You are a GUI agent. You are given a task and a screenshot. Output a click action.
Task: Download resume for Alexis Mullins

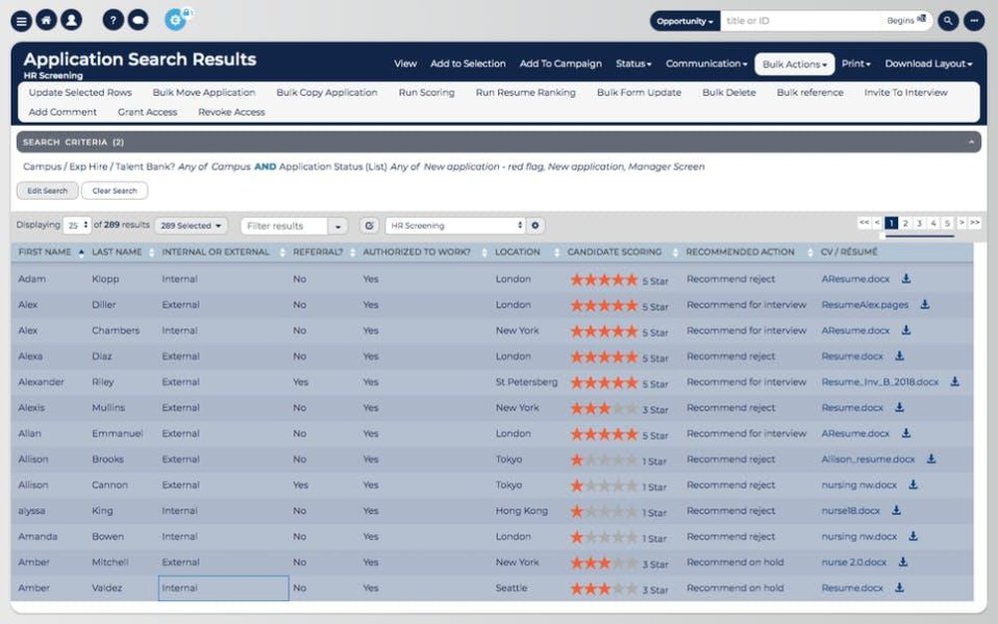(899, 407)
